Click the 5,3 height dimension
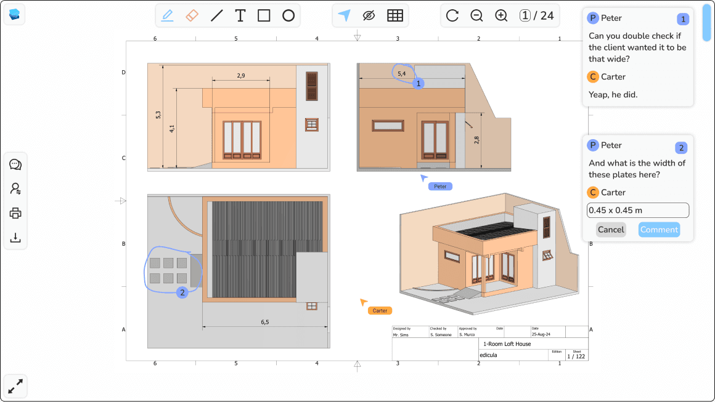The image size is (715, 402). coord(158,115)
